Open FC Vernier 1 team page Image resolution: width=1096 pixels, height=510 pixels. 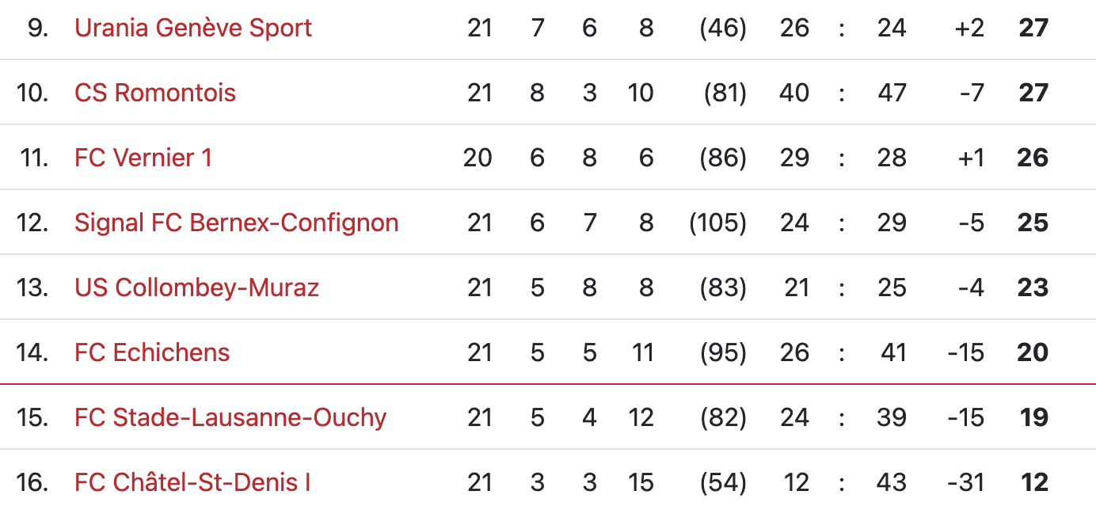click(143, 158)
